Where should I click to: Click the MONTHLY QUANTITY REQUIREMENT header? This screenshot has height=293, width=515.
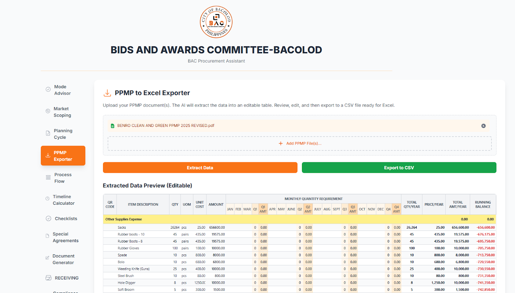click(x=314, y=199)
